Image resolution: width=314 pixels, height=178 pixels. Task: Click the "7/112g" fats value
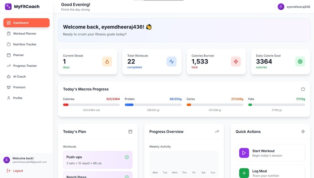click(x=301, y=99)
